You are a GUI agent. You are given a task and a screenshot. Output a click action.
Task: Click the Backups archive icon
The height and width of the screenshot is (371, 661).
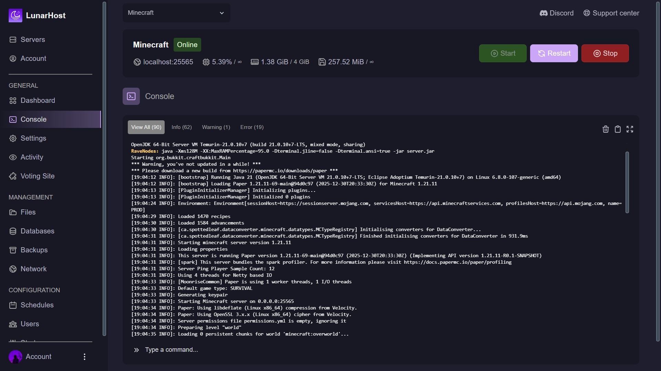pyautogui.click(x=13, y=250)
